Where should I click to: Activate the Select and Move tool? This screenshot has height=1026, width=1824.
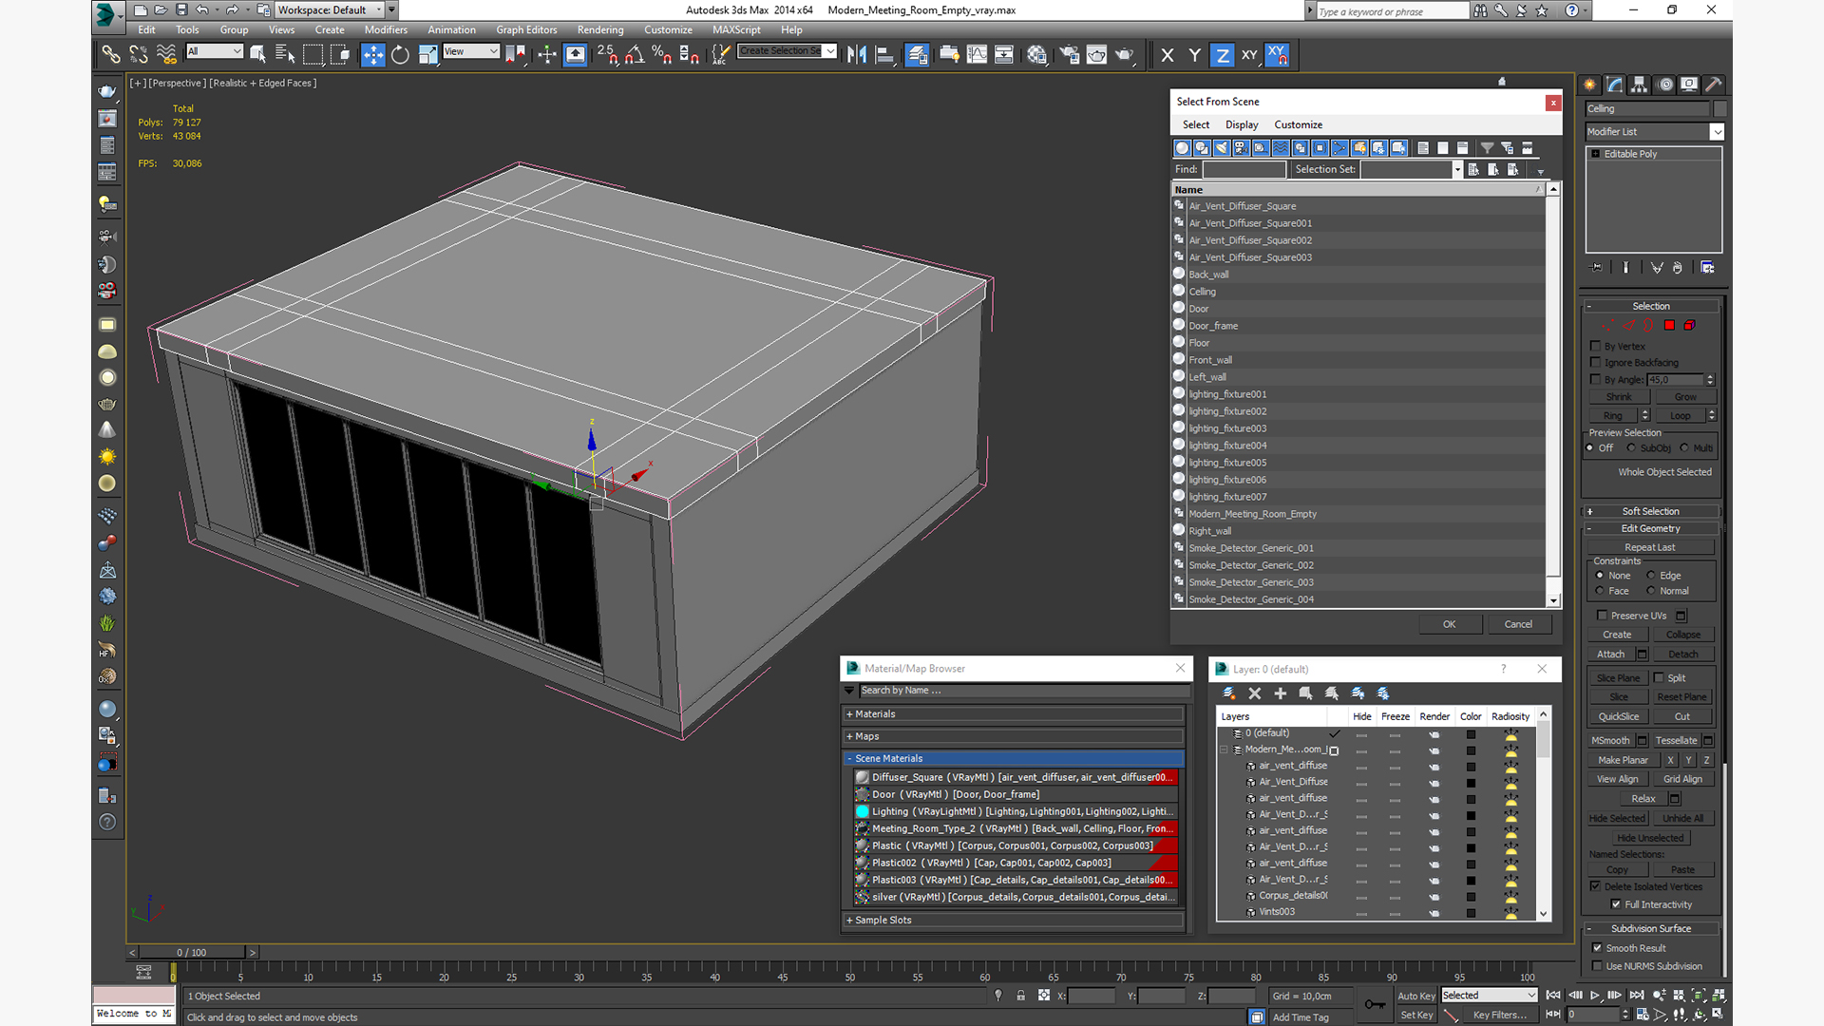click(372, 55)
